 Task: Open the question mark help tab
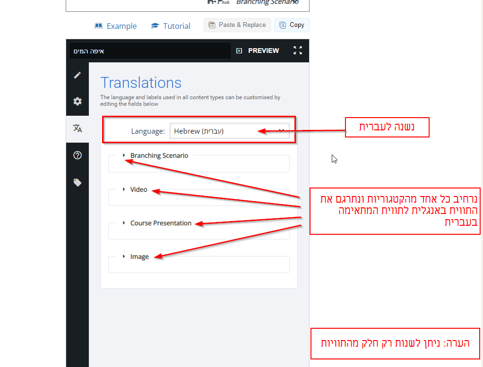78,155
